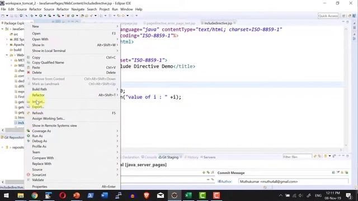Click the Java EE perspective icon

pos(349,16)
